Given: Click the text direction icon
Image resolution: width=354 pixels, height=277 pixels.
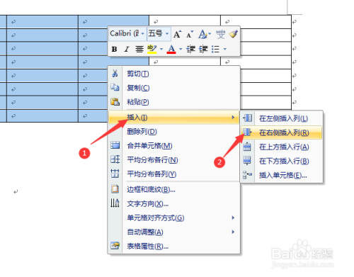Looking at the screenshot, I should [x=115, y=203].
